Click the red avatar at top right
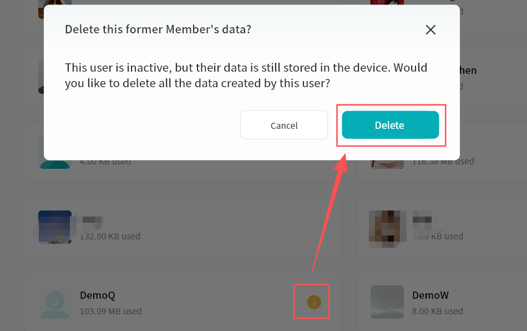Viewport: 527px width, 331px height. point(387,8)
